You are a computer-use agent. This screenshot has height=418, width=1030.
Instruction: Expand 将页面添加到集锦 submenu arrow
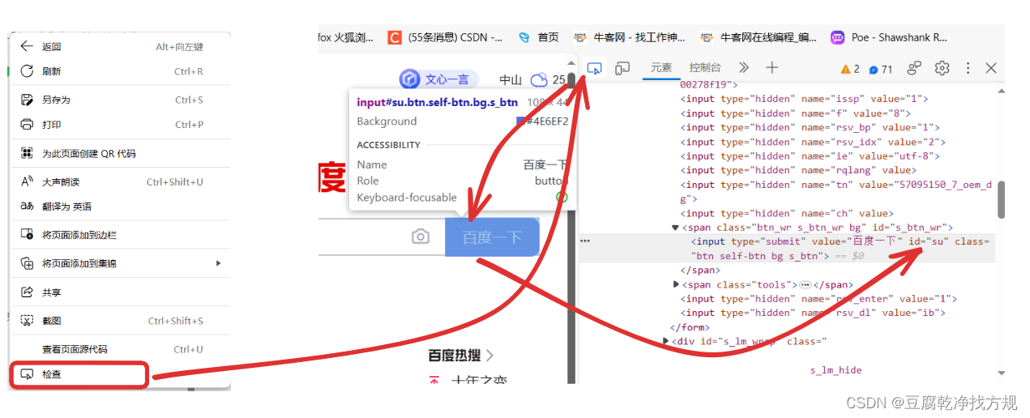pos(218,263)
